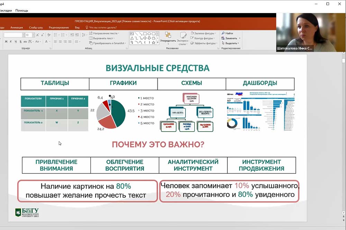Click the clear formatting icon
Screen dimensions: 346x230
click(x=49, y=35)
